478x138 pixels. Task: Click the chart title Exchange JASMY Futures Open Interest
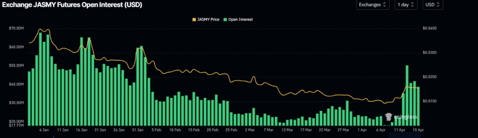[72, 5]
